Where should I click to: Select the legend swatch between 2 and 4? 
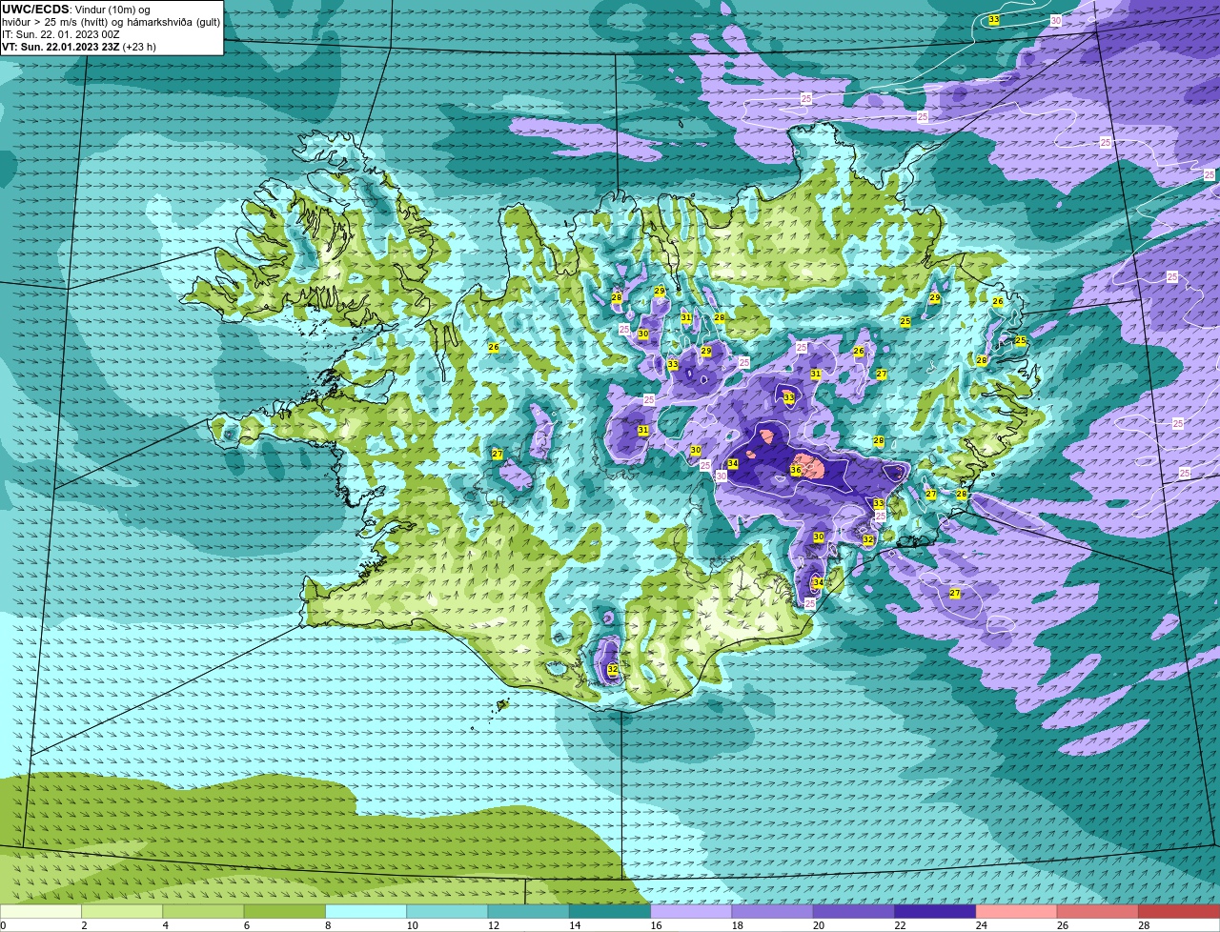tap(122, 912)
